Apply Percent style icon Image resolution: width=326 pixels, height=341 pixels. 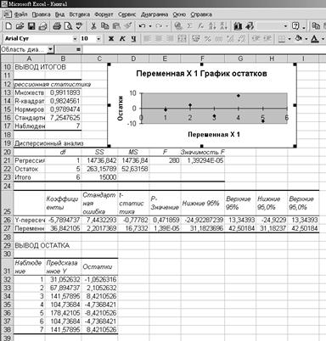[207, 38]
